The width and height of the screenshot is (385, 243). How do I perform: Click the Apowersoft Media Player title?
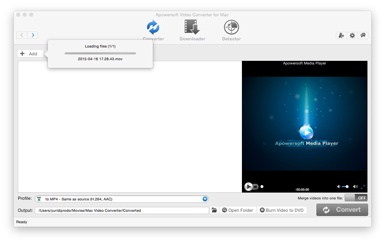click(304, 63)
